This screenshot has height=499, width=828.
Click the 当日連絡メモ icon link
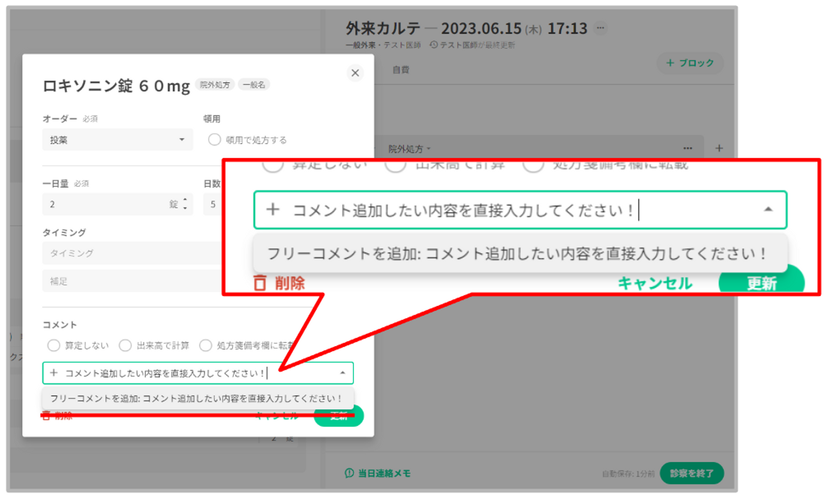tap(349, 473)
